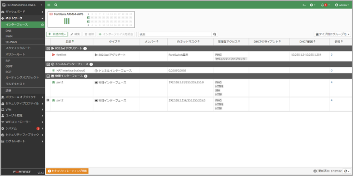Toggle the hamburger sidebar menu icon
Screen dimensions: 353x176
[49, 5]
